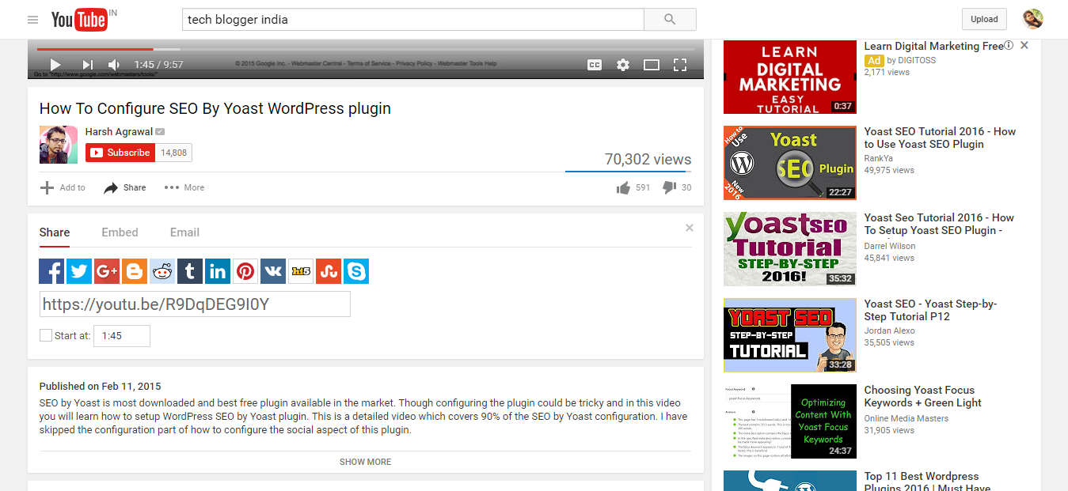Open the Add to playlist menu
Screen dimensions: 1068x491
pos(63,187)
